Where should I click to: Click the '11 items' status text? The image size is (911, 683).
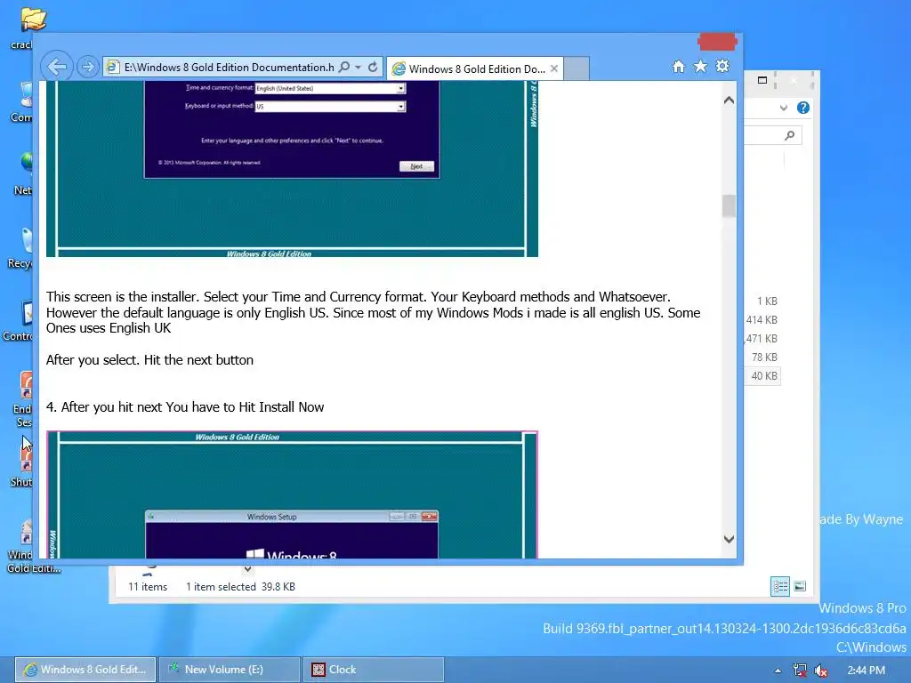tap(148, 587)
